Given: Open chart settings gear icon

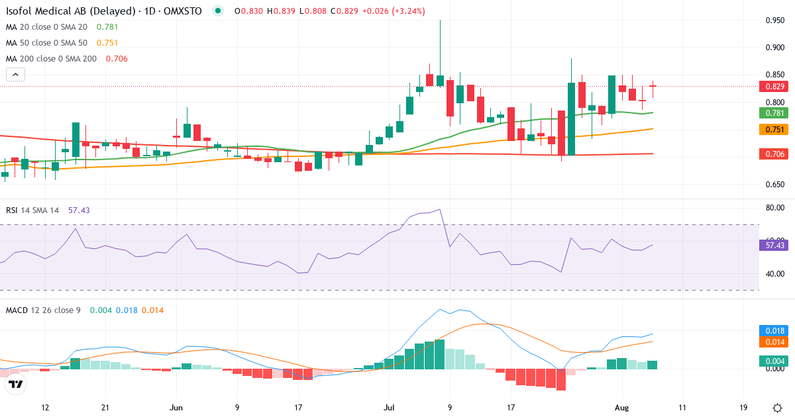Looking at the screenshot, I should point(776,407).
